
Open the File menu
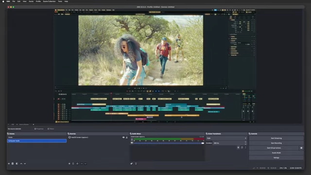(x=14, y=1)
